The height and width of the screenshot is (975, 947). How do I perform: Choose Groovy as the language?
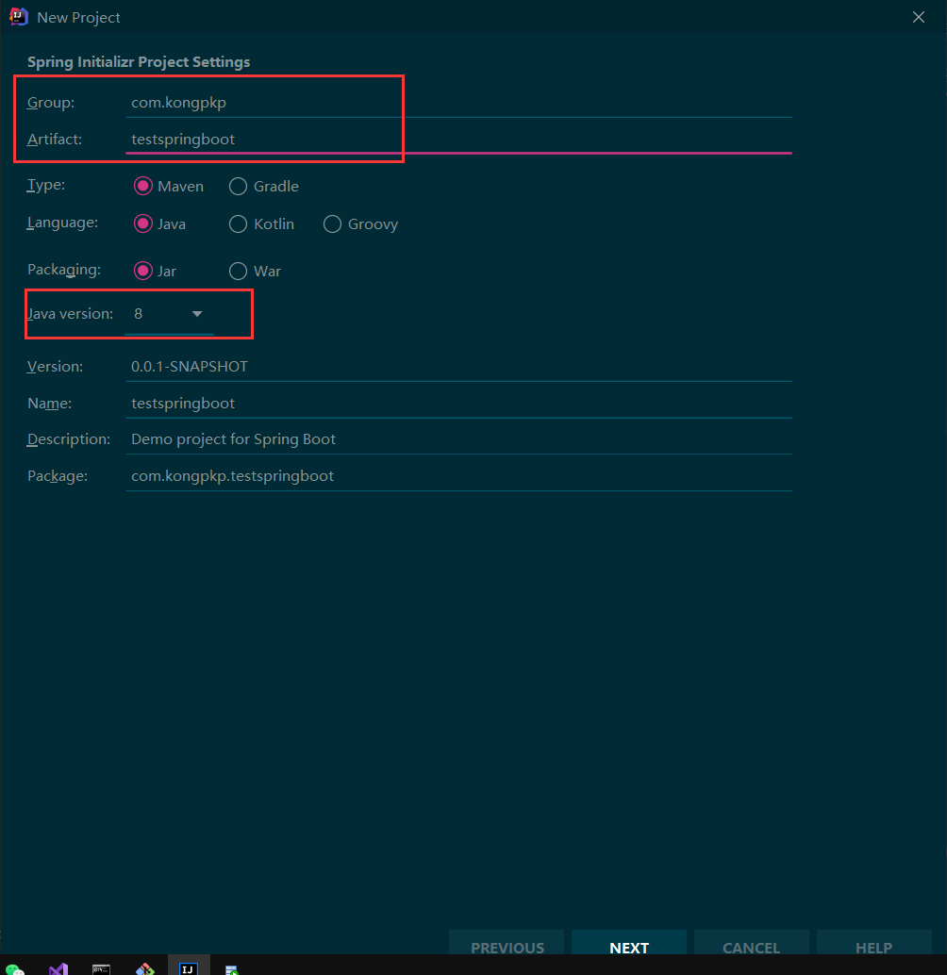360,223
